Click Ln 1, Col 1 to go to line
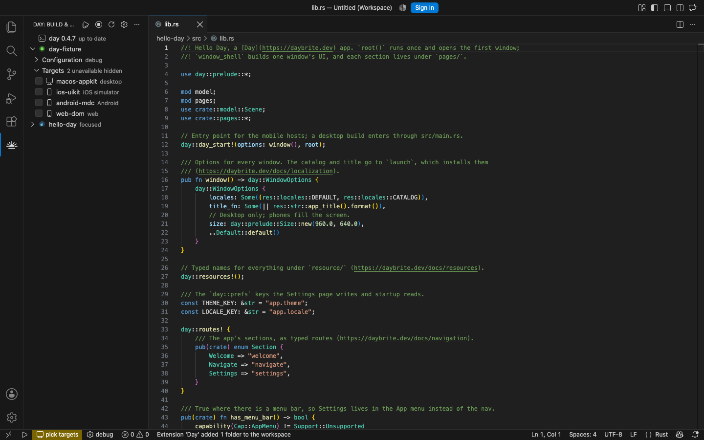The height and width of the screenshot is (440, 704). coord(546,435)
